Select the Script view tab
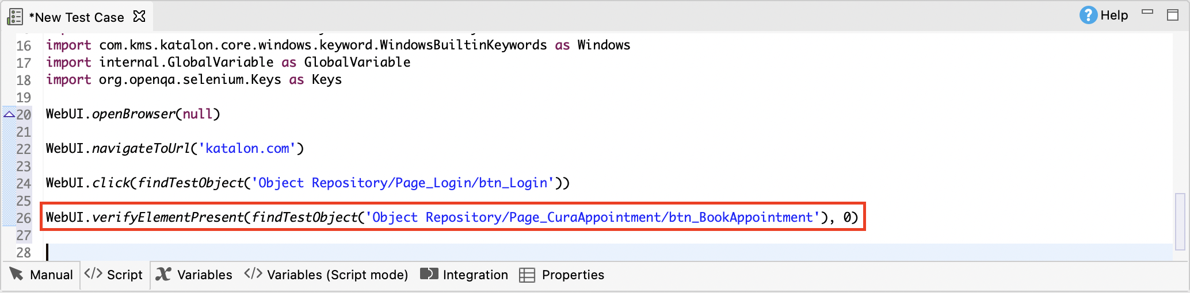This screenshot has height=293, width=1190. (115, 275)
